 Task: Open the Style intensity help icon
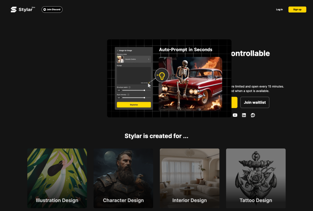point(128,95)
